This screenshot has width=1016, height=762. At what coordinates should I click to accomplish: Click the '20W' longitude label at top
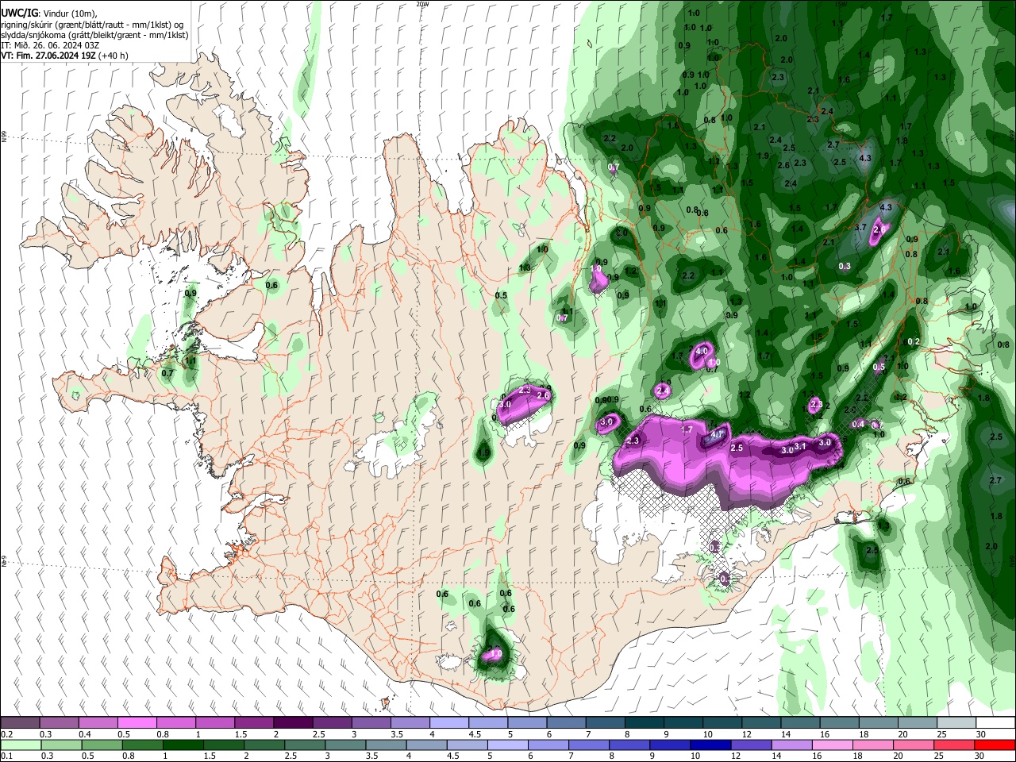[x=422, y=4]
